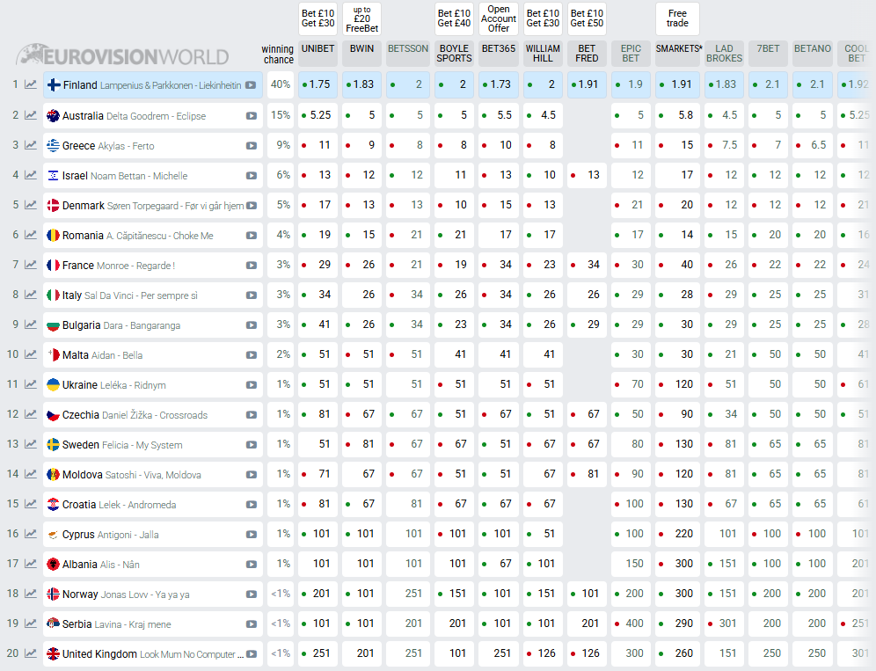This screenshot has width=876, height=671.
Task: Open the trend graph icon for United Kingdom
Action: (31, 653)
